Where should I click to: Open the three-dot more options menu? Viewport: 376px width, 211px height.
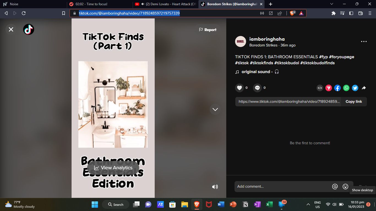(364, 41)
